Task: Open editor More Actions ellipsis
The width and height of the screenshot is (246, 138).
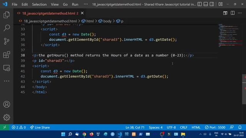Action: tap(240, 13)
